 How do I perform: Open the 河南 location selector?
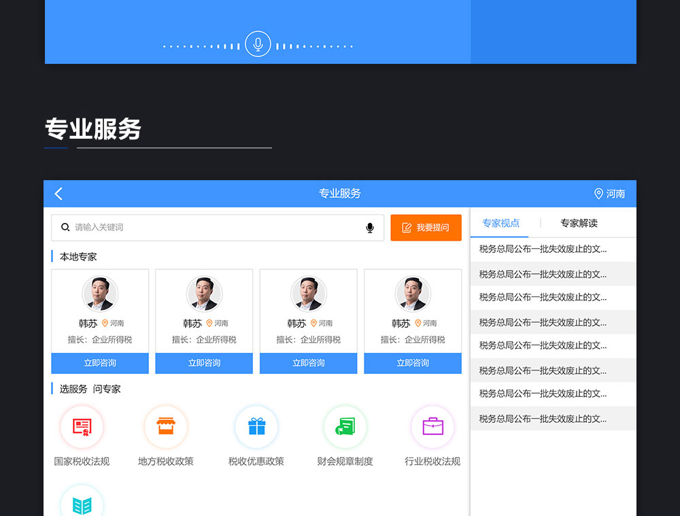[x=609, y=194]
